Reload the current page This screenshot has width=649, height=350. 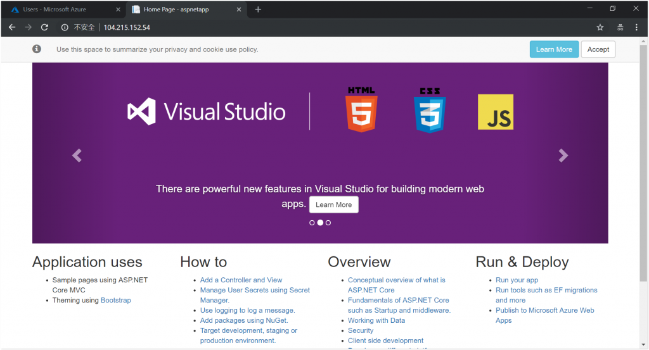[x=44, y=27]
